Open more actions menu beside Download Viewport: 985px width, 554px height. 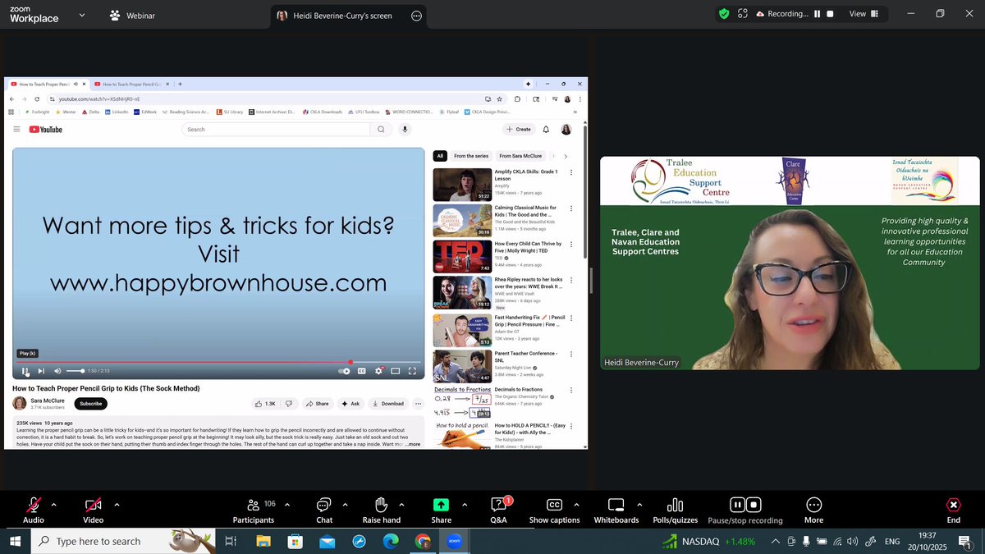click(418, 404)
